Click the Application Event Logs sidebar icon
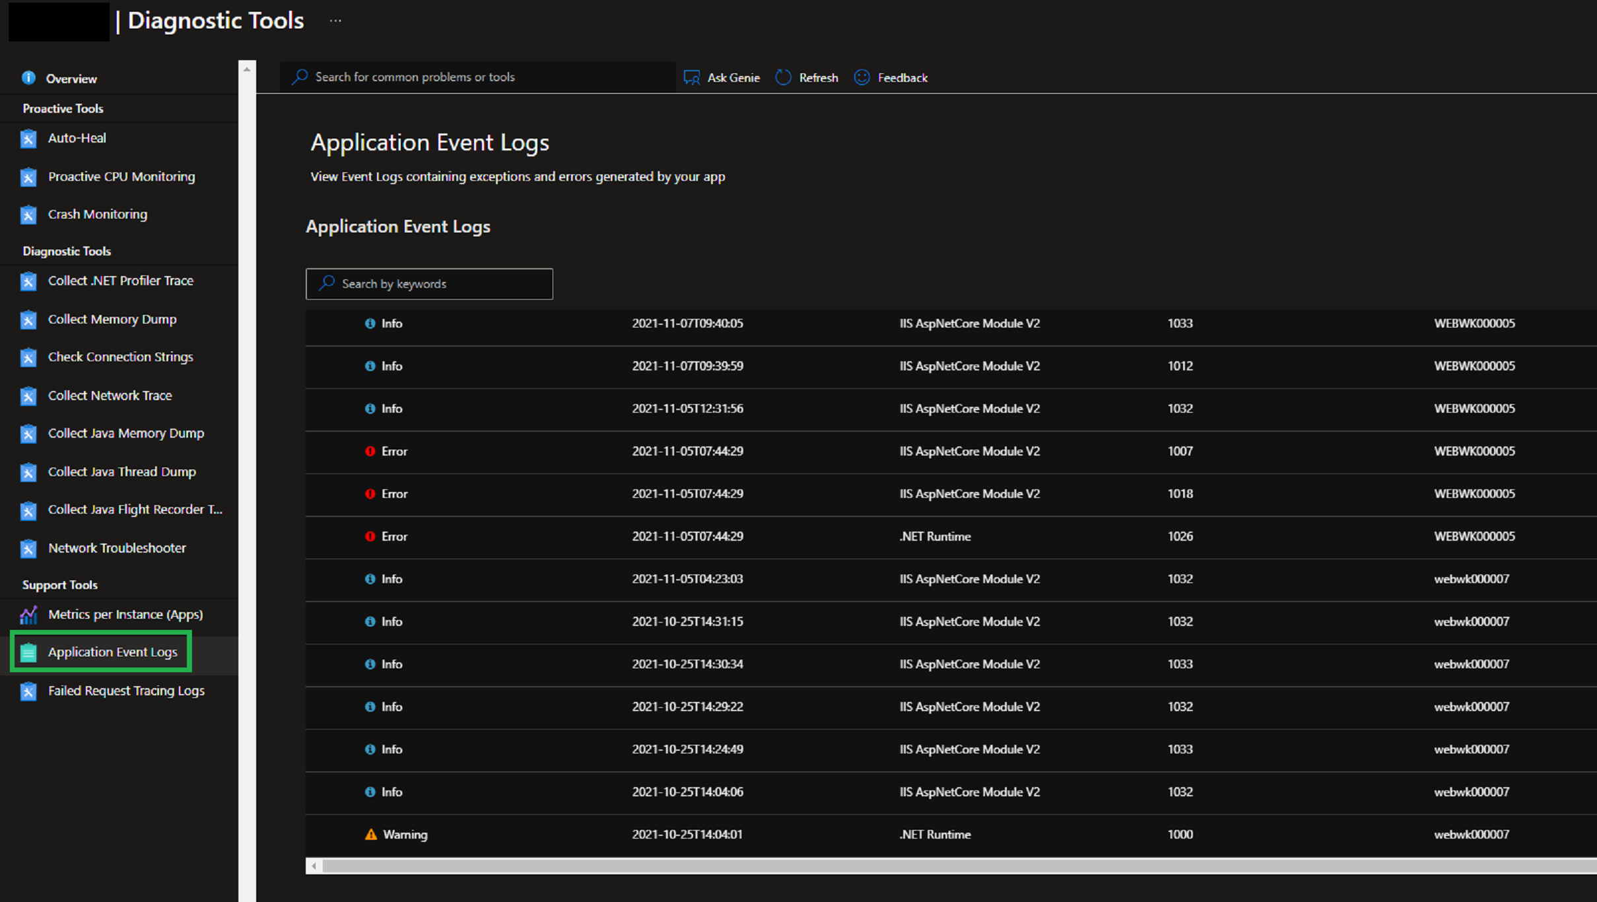The image size is (1597, 902). pyautogui.click(x=28, y=652)
